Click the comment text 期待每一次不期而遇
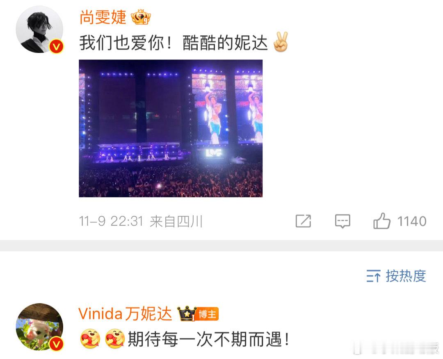The image size is (443, 359). tap(209, 338)
